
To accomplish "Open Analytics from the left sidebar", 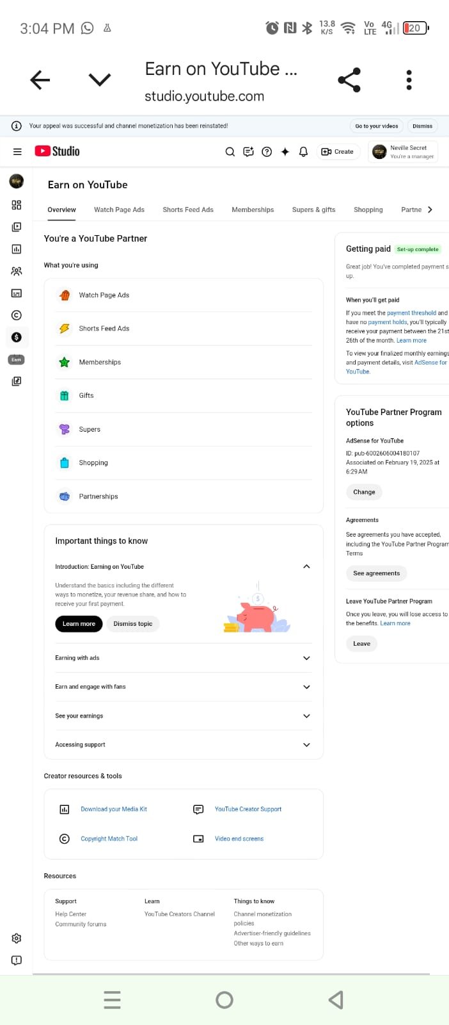I will coord(17,249).
